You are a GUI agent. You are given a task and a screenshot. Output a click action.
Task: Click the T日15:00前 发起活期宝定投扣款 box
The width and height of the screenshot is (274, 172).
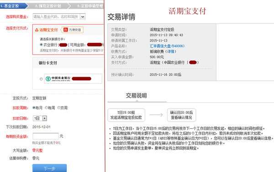(126, 115)
